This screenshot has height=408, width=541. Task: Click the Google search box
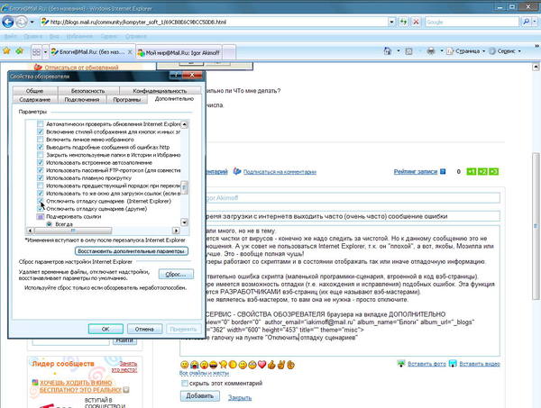pos(472,22)
